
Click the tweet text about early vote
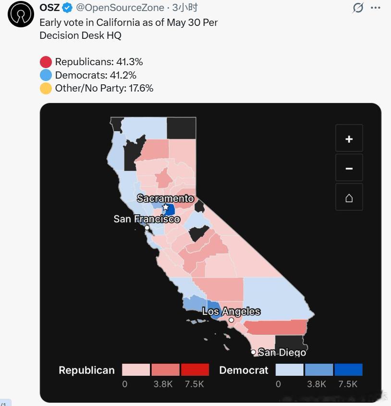(128, 29)
